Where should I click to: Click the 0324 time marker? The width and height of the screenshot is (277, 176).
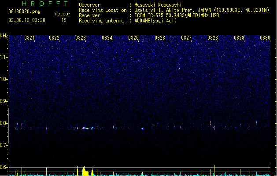[107, 38]
